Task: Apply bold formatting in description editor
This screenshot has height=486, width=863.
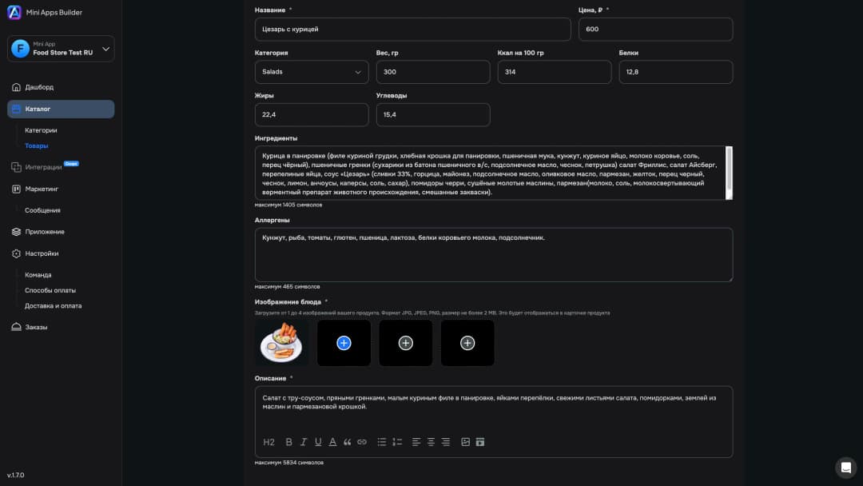Action: [x=288, y=442]
